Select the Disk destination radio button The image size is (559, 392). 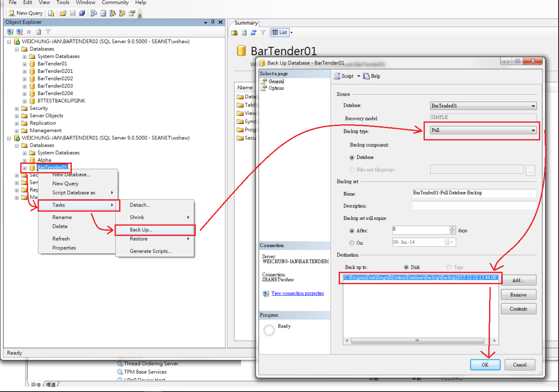tap(406, 267)
